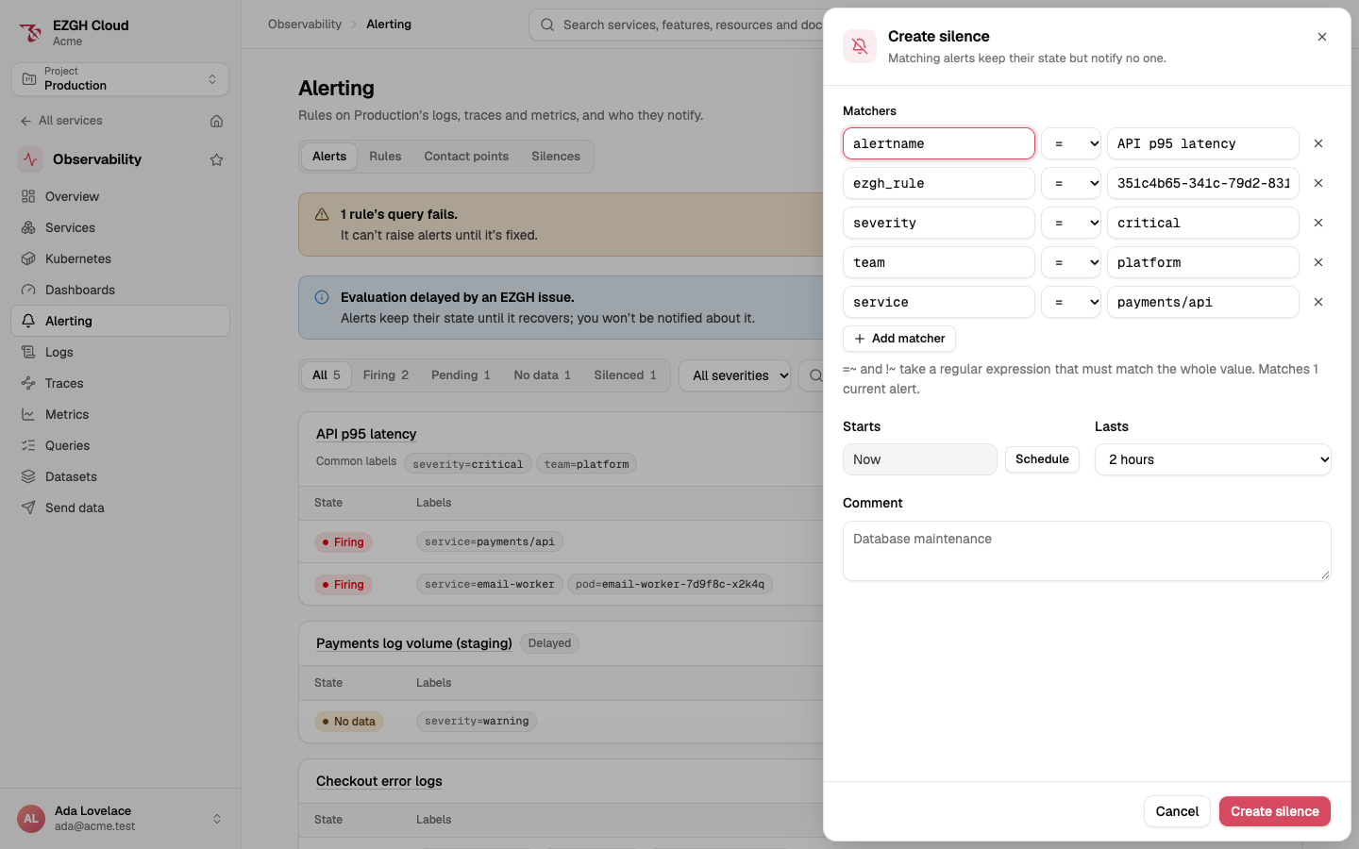1359x849 pixels.
Task: Expand the Ada Lovelace account menu
Action: tap(120, 819)
